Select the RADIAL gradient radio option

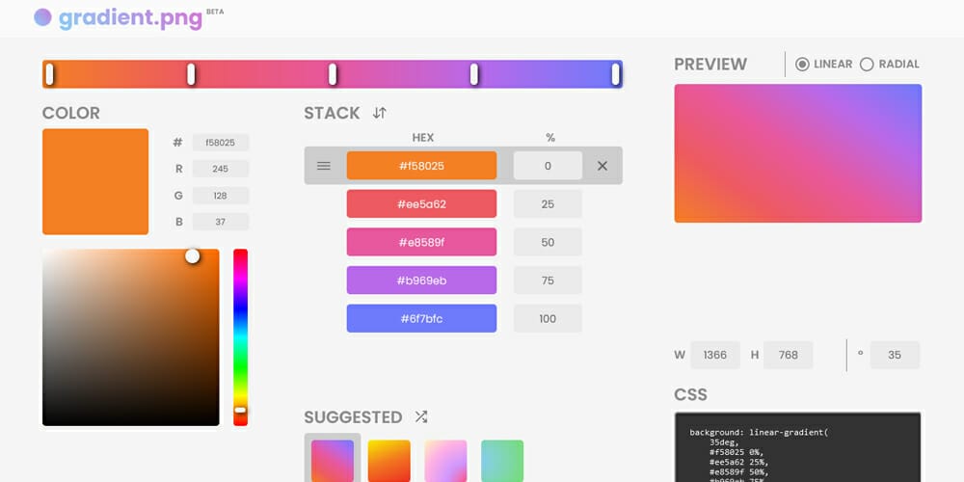coord(867,65)
